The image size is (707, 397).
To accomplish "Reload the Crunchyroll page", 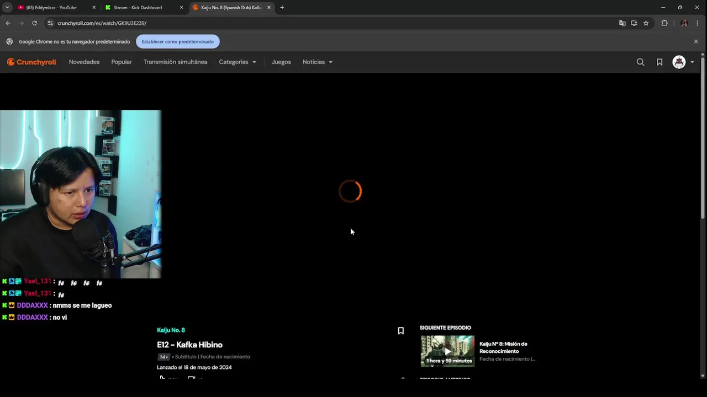I will coord(34,23).
